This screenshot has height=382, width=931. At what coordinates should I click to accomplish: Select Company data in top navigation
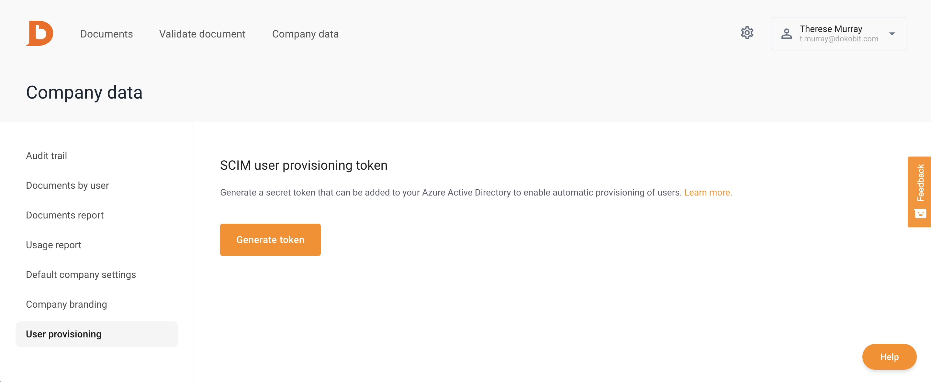(305, 34)
